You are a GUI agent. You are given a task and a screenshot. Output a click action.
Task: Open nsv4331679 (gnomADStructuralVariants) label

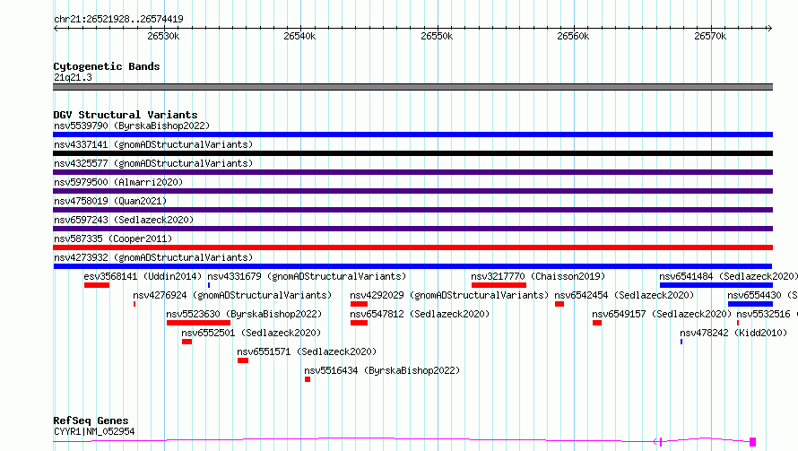pos(307,276)
